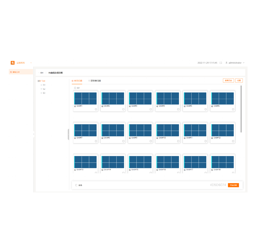Click the 返回 breadcrumb link
Image resolution: width=269 pixels, height=249 pixels.
[41, 73]
